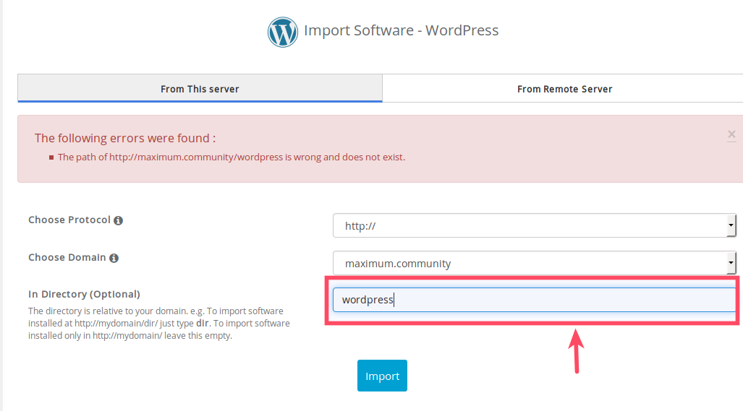Click 'The following errors were found' heading

point(125,138)
